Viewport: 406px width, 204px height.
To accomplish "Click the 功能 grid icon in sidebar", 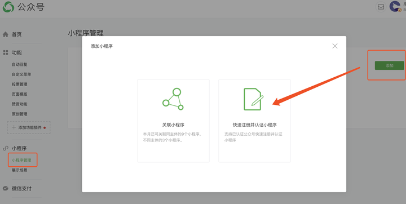I will (x=6, y=52).
